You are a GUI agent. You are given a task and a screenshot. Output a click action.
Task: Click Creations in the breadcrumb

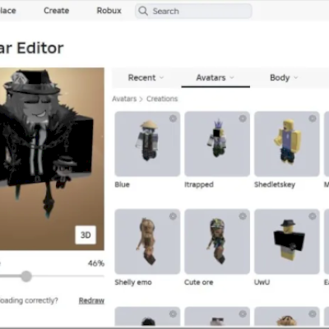pyautogui.click(x=162, y=99)
